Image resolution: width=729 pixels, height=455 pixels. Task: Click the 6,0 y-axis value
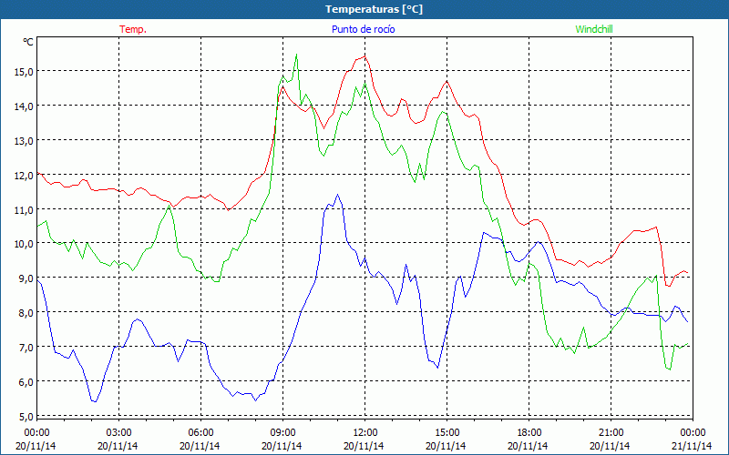coord(27,381)
